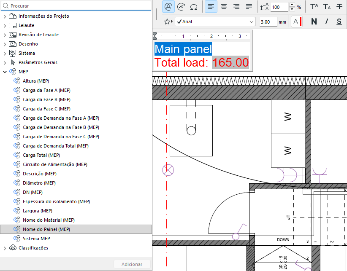Open the star Favorites button
Viewport: 347px width, 271px height.
[168, 21]
